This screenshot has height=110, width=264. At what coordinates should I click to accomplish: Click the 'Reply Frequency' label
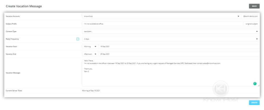pos(12,39)
